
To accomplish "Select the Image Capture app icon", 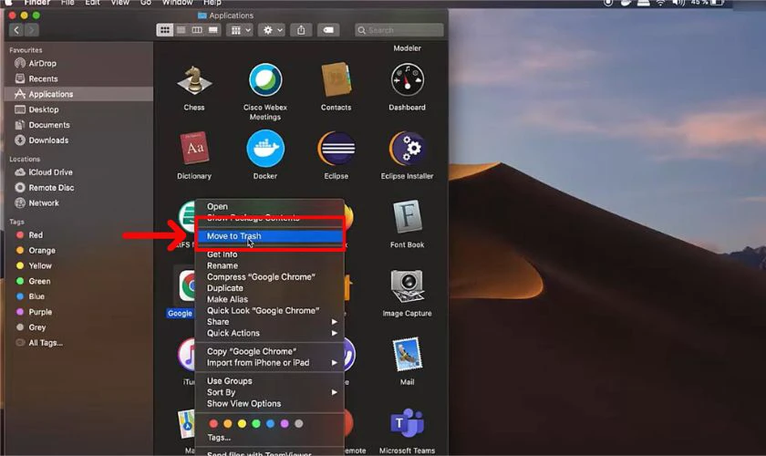I will coord(407,286).
